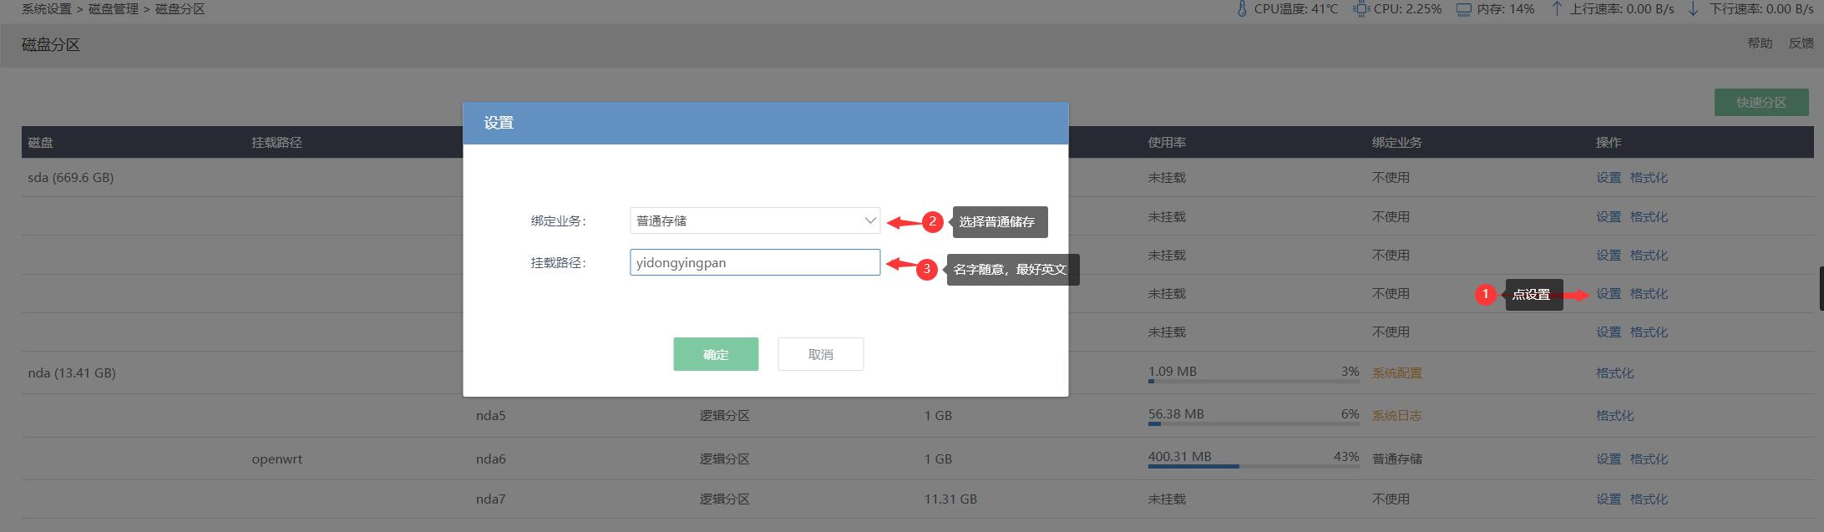Cancel the settings dialog with 取消
The width and height of the screenshot is (1824, 532).
point(820,354)
